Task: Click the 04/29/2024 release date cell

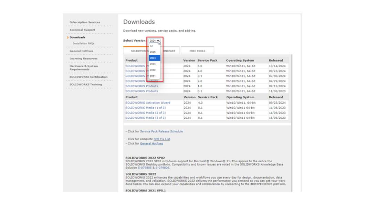Action: 277,81
